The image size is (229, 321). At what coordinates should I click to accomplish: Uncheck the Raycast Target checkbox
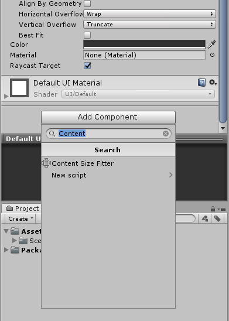tap(87, 66)
